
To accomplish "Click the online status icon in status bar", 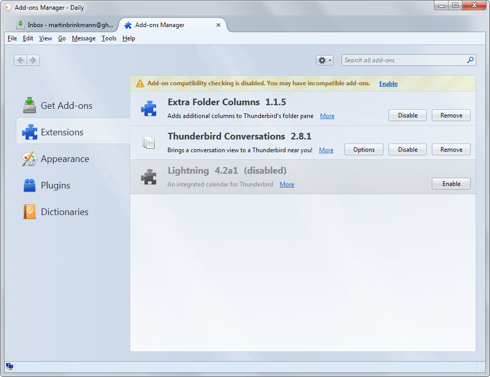I will 9,366.
